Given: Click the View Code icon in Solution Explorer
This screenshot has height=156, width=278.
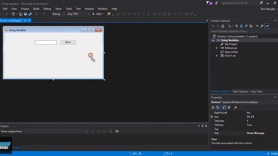Looking at the screenshot, I should (257, 26).
